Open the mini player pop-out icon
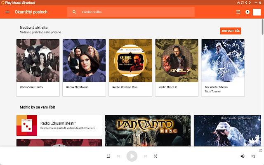This screenshot has height=165, width=264. coord(260,150)
